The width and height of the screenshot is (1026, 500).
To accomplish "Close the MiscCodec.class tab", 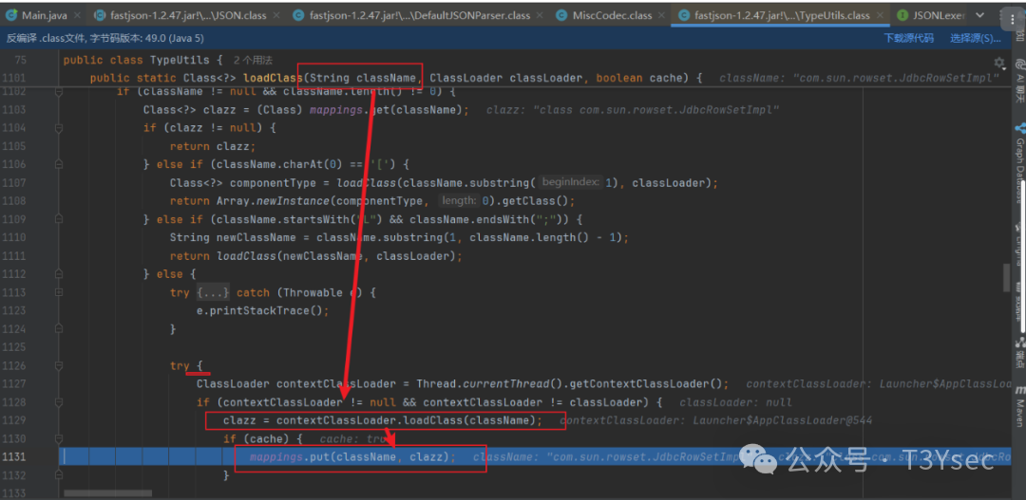I will tap(661, 14).
